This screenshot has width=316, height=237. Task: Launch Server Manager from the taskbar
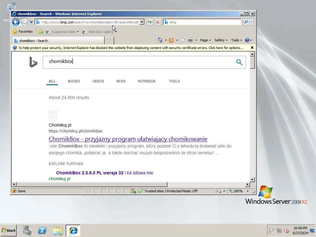[x=27, y=230]
